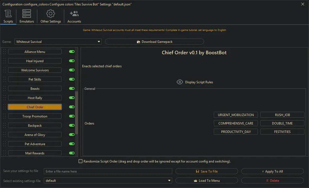Click drag handle beside Alliance Menu
Image resolution: width=309 pixels, height=188 pixels.
[x=4, y=52]
